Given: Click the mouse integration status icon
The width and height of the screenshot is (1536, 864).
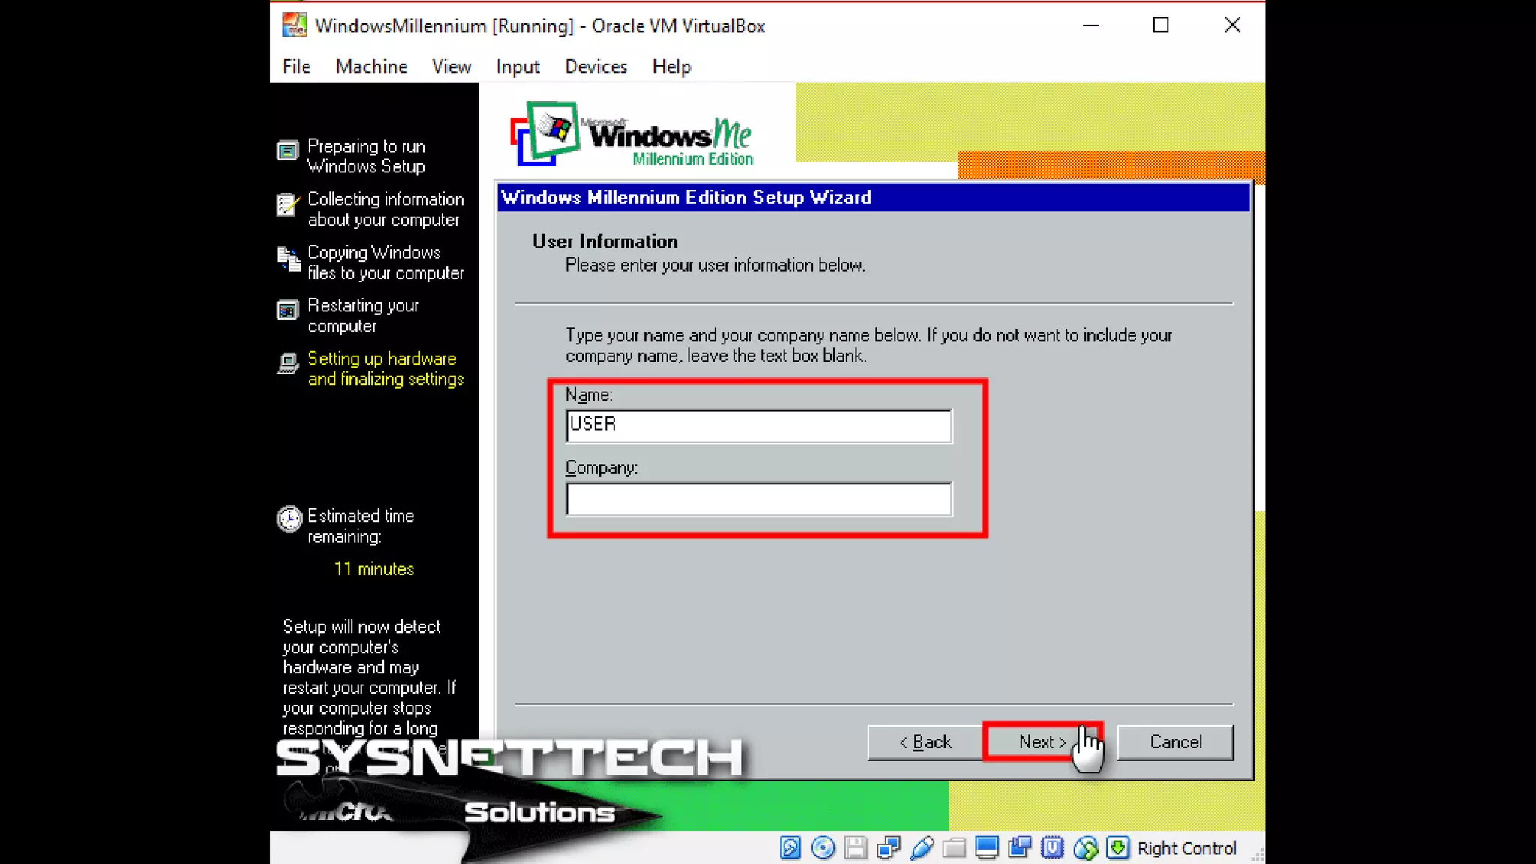Looking at the screenshot, I should coord(1085,848).
